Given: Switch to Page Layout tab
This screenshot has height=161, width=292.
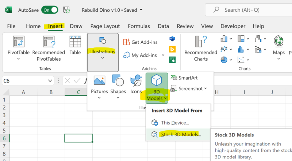Looking at the screenshot, I should click(105, 26).
